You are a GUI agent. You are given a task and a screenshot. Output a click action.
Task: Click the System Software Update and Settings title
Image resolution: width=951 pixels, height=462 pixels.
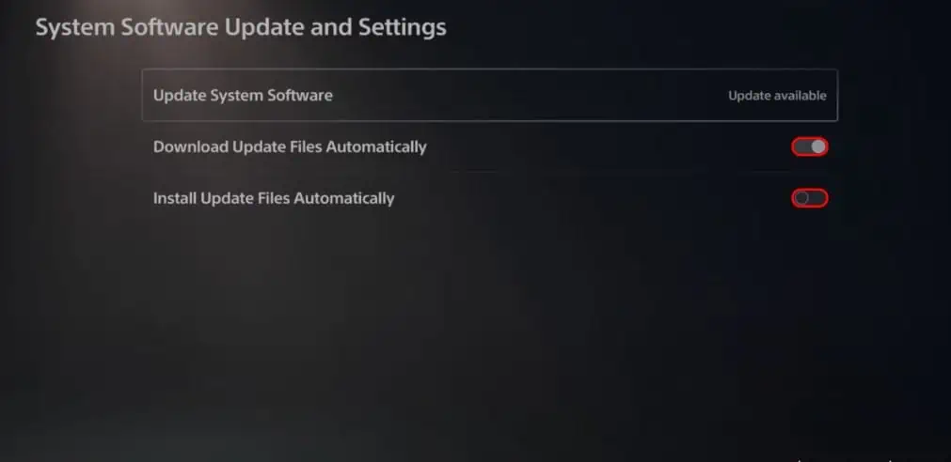click(241, 28)
